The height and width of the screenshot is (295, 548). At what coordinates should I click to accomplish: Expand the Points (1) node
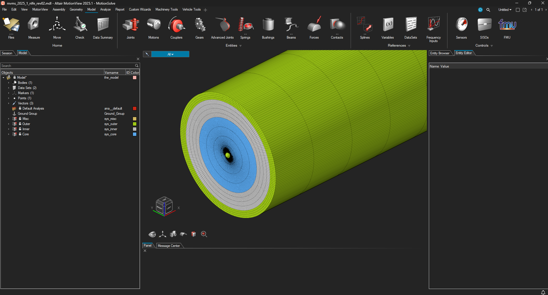(x=9, y=98)
